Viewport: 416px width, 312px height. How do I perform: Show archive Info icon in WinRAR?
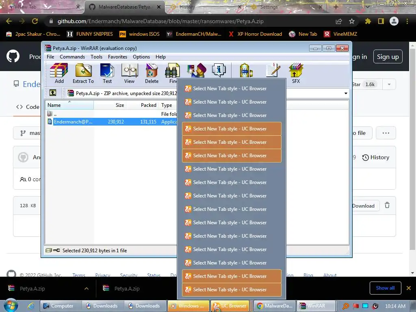click(219, 70)
